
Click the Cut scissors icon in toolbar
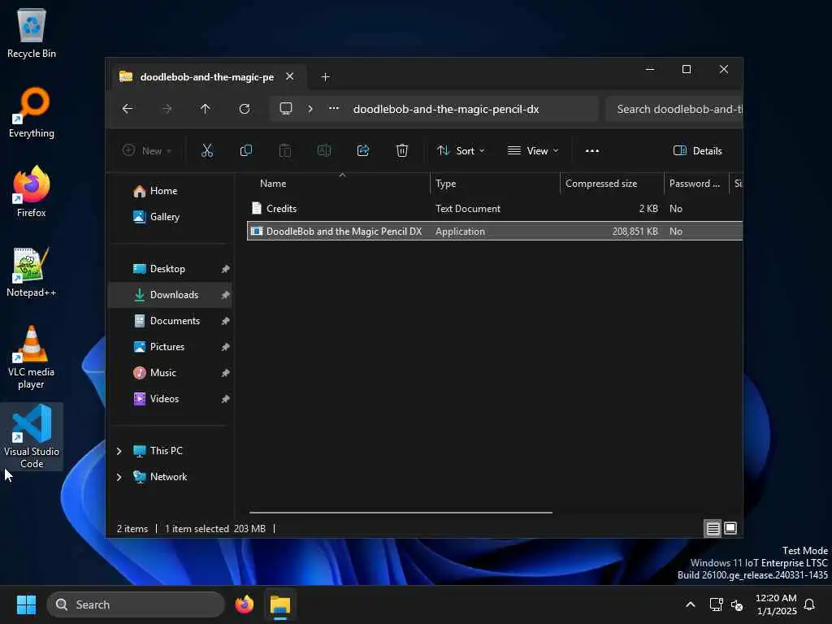[207, 150]
